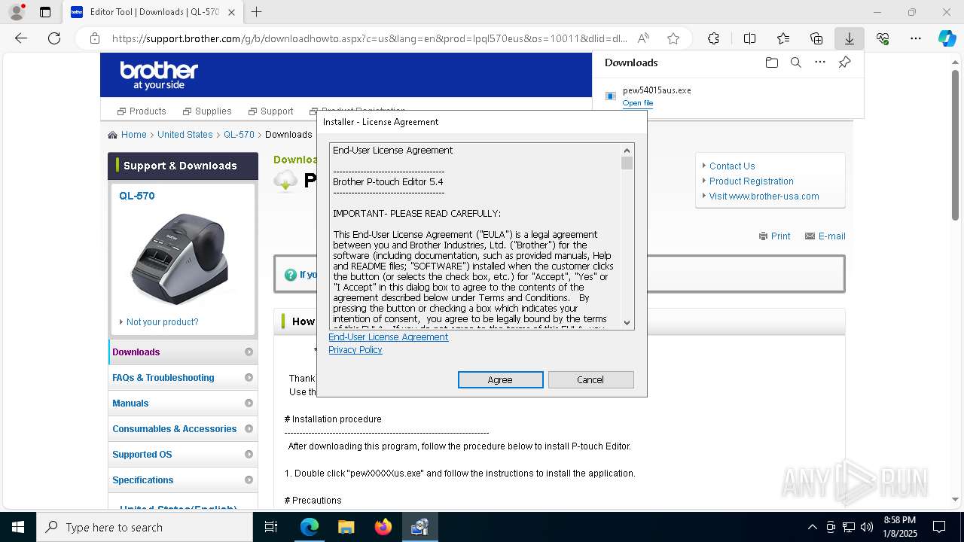Refresh the Brother support page
964x542 pixels.
[x=54, y=38]
